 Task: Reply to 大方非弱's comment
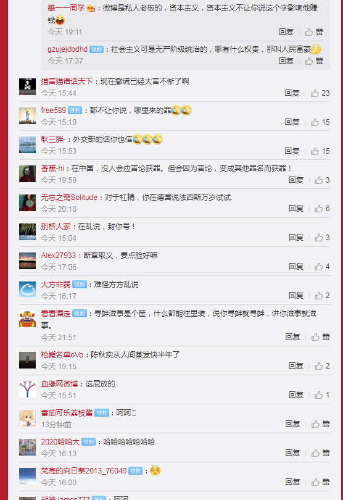click(x=296, y=296)
